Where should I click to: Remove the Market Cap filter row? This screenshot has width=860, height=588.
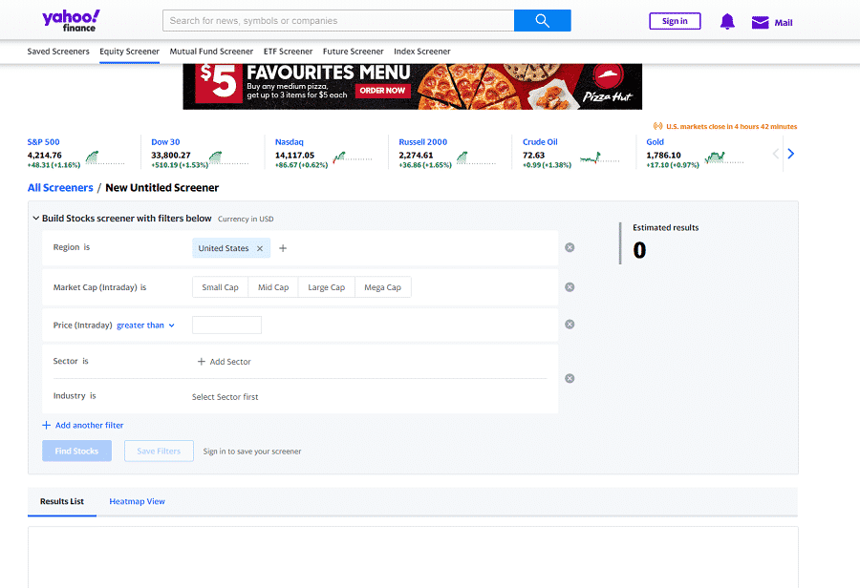pos(570,287)
